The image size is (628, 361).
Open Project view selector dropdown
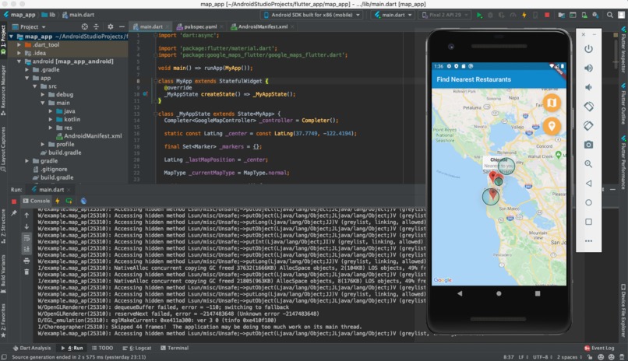(x=29, y=26)
